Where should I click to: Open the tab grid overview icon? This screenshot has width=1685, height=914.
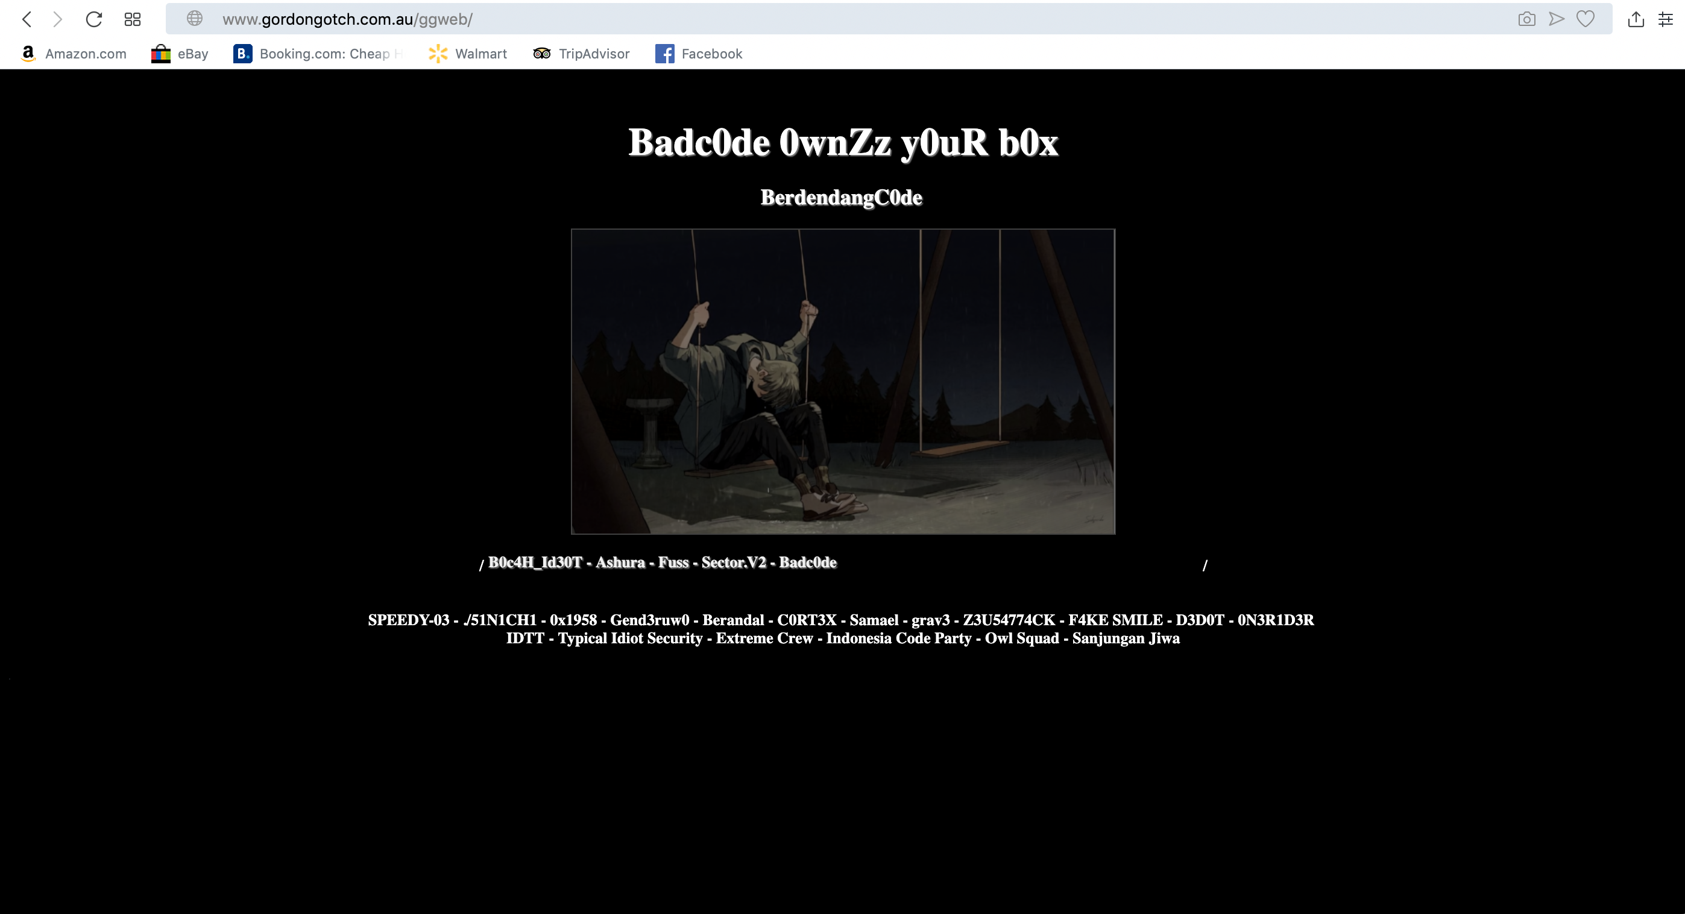point(132,19)
